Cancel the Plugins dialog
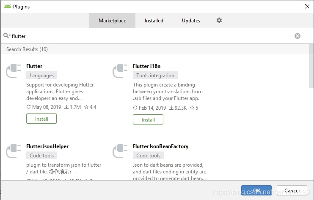This screenshot has height=200, width=314. [x=292, y=190]
